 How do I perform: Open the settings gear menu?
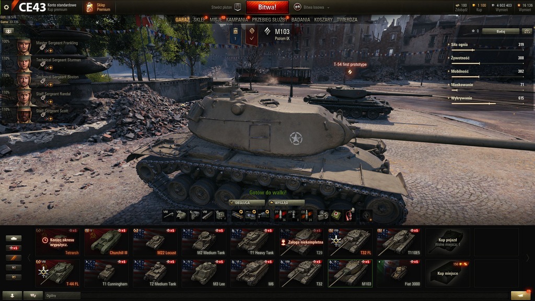click(6, 7)
